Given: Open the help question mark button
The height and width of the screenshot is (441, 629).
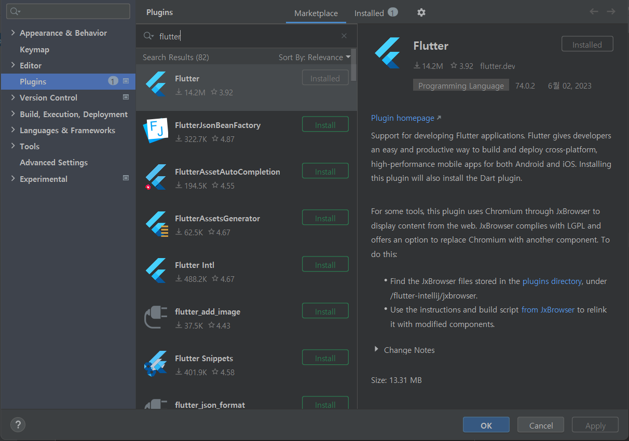Looking at the screenshot, I should click(18, 425).
